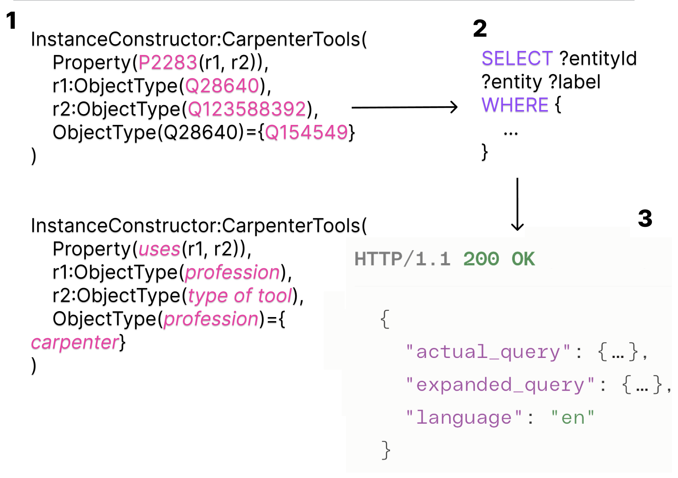
Task: Click the right-pointing arrow toward step 2
Action: (x=404, y=107)
